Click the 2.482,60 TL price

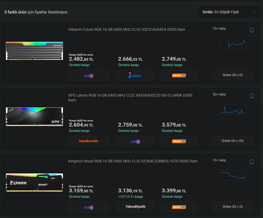point(81,59)
